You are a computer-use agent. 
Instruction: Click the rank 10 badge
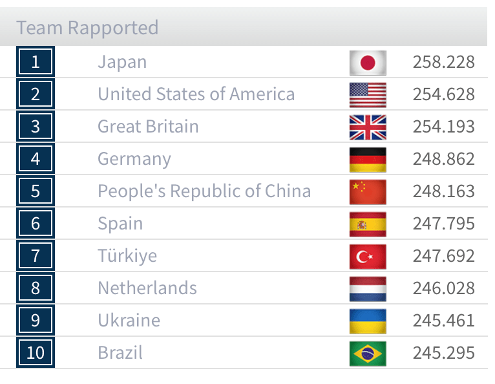[36, 353]
